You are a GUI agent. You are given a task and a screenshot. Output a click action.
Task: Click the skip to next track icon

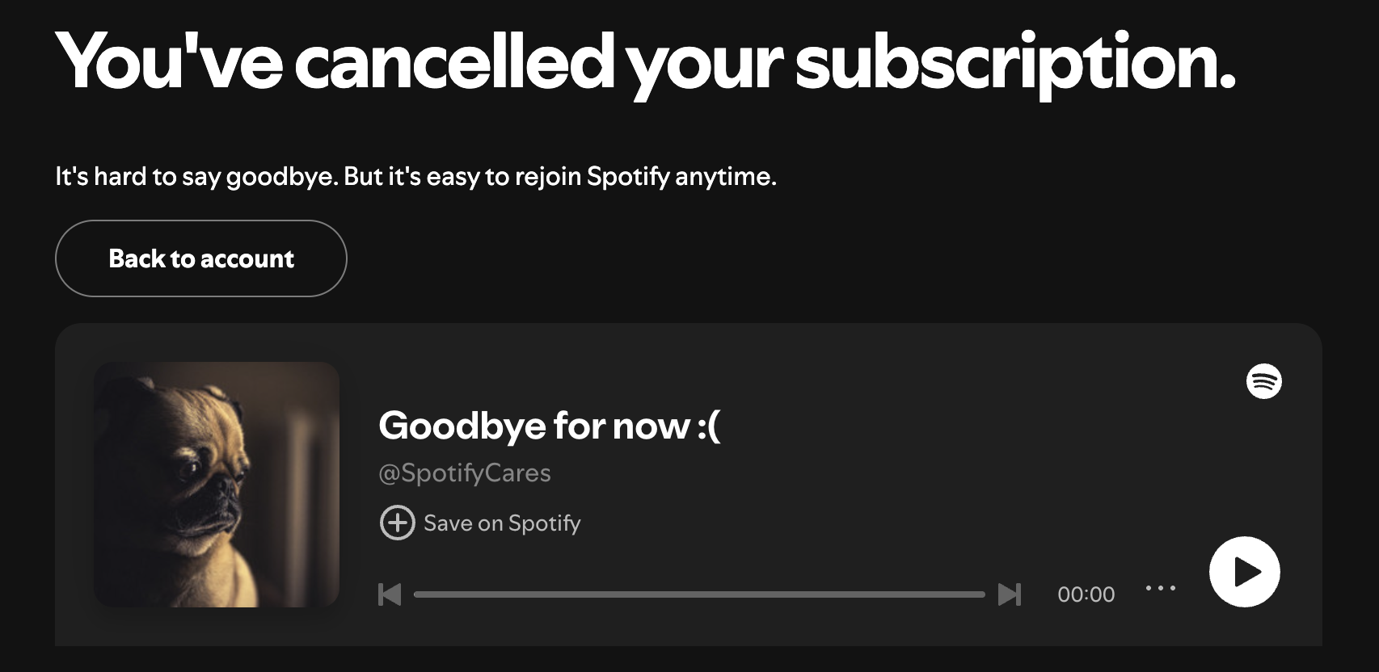pyautogui.click(x=1009, y=594)
